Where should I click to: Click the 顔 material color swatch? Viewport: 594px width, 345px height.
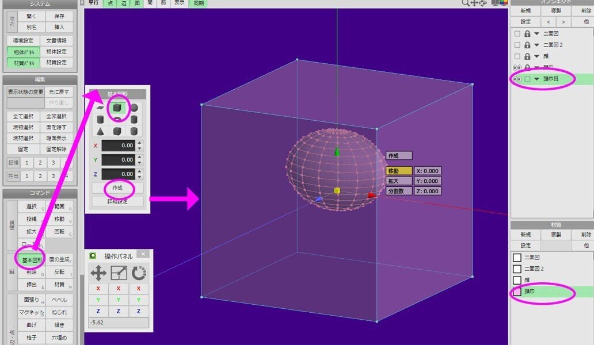(x=517, y=281)
